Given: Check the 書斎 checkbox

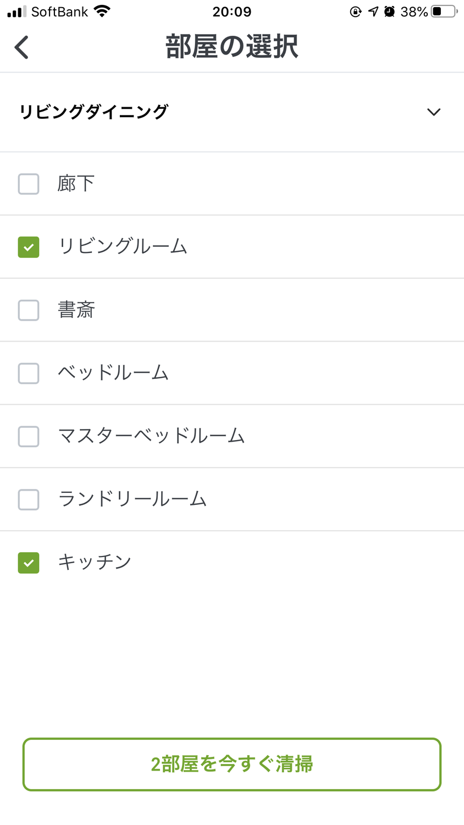Looking at the screenshot, I should click(x=29, y=310).
